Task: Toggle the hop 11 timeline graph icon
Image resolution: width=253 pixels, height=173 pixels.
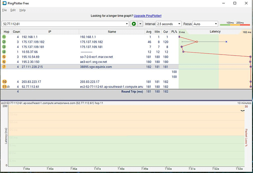Action: tap(8, 87)
